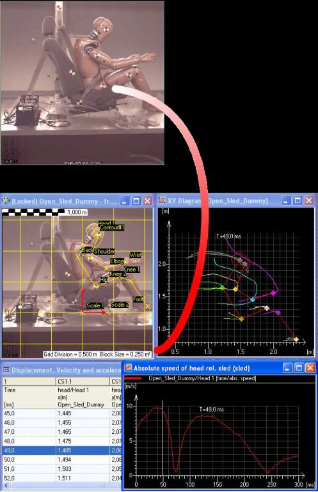Select the highlighted 49,0 ms table row
This screenshot has width=318, height=492.
click(61, 450)
